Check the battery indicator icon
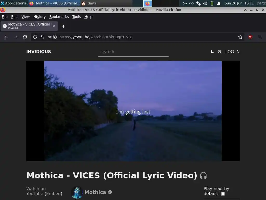 [x=212, y=3]
